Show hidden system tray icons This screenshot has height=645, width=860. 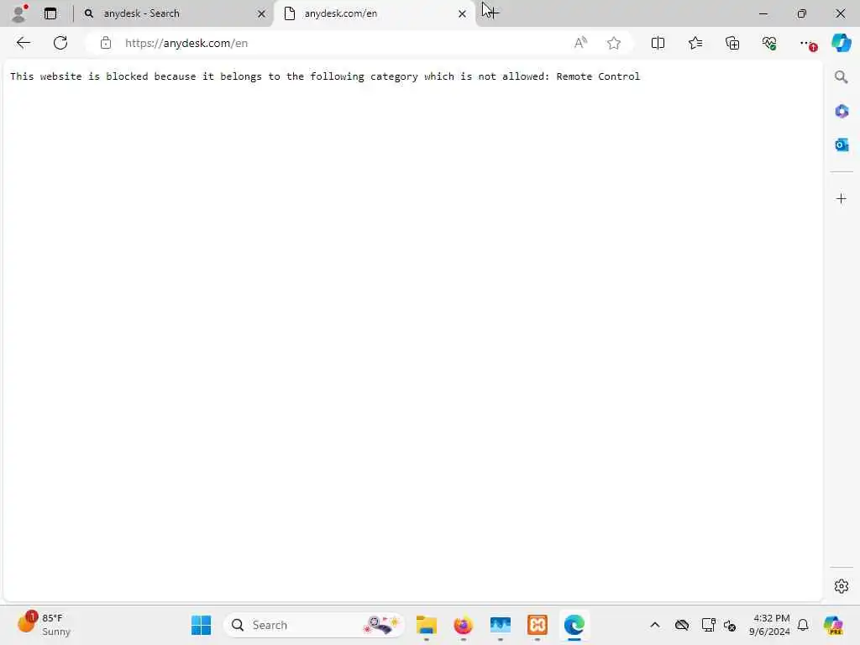[x=655, y=625]
